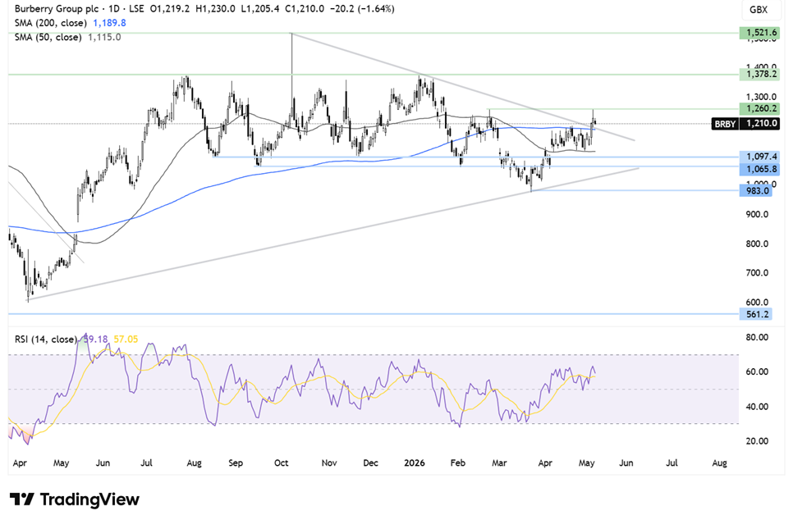Click the 80.00 RSI axis tick
Screen dimensions: 793x524
coord(757,337)
